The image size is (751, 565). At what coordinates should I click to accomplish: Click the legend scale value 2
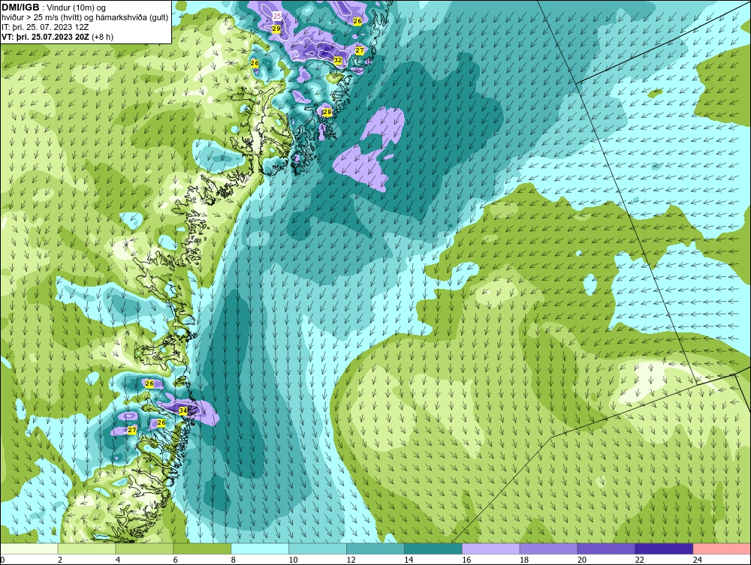[x=60, y=560]
